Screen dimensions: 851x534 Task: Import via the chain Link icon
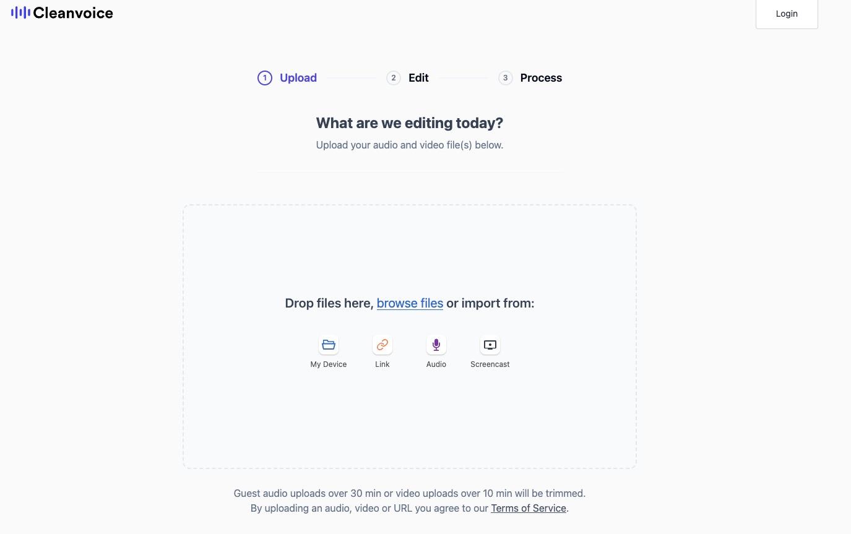[x=382, y=345]
